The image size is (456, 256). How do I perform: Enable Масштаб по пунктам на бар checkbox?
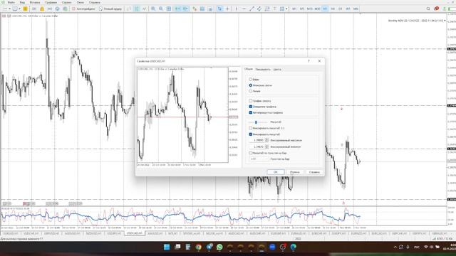[x=250, y=153]
